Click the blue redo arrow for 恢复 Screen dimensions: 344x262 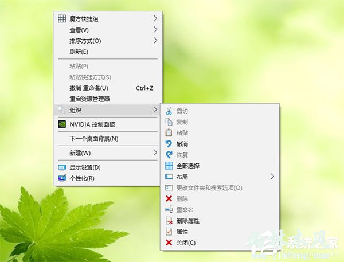169,155
